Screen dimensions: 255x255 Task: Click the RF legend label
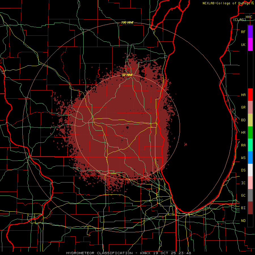243,32
